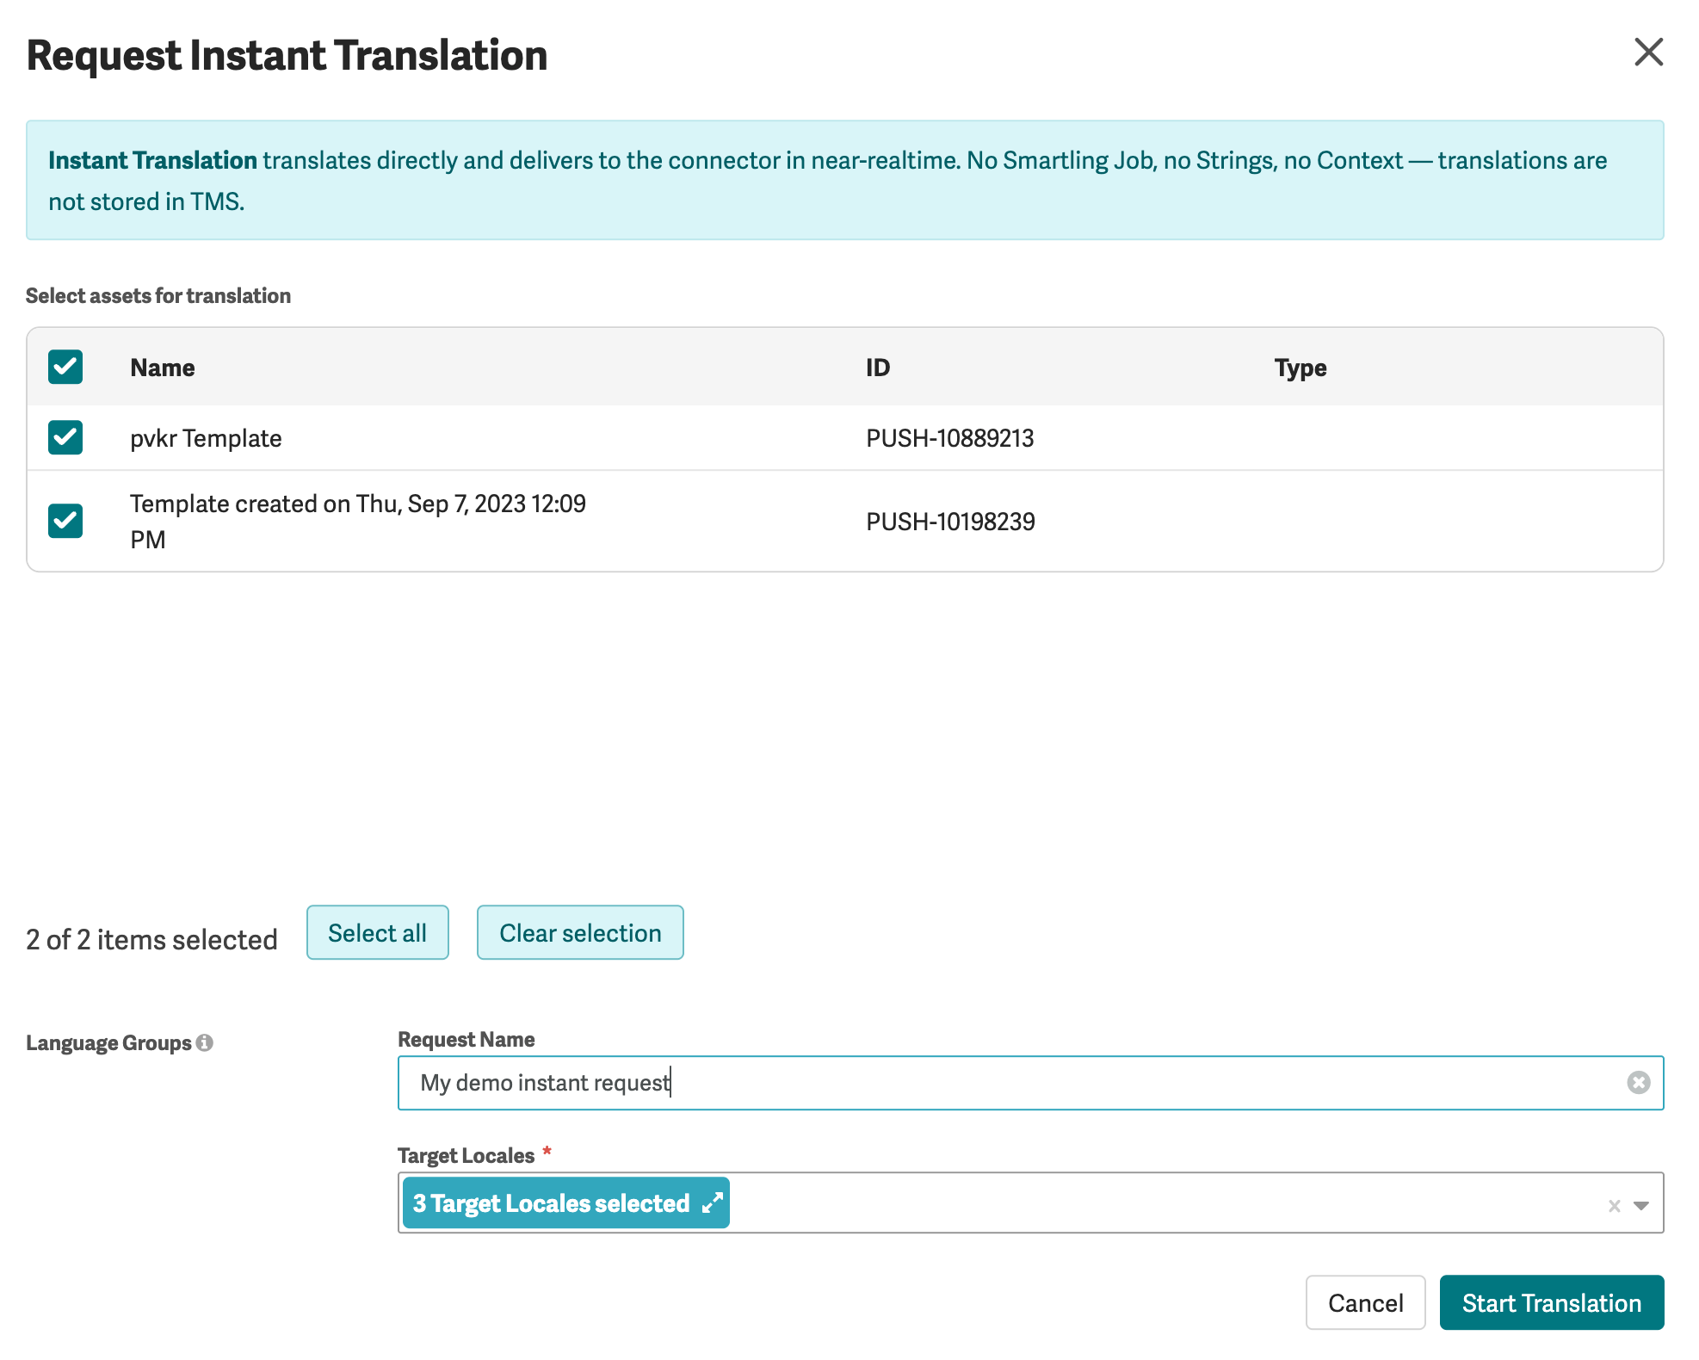Toggle the header select-all checkbox
This screenshot has width=1699, height=1360.
click(x=65, y=367)
